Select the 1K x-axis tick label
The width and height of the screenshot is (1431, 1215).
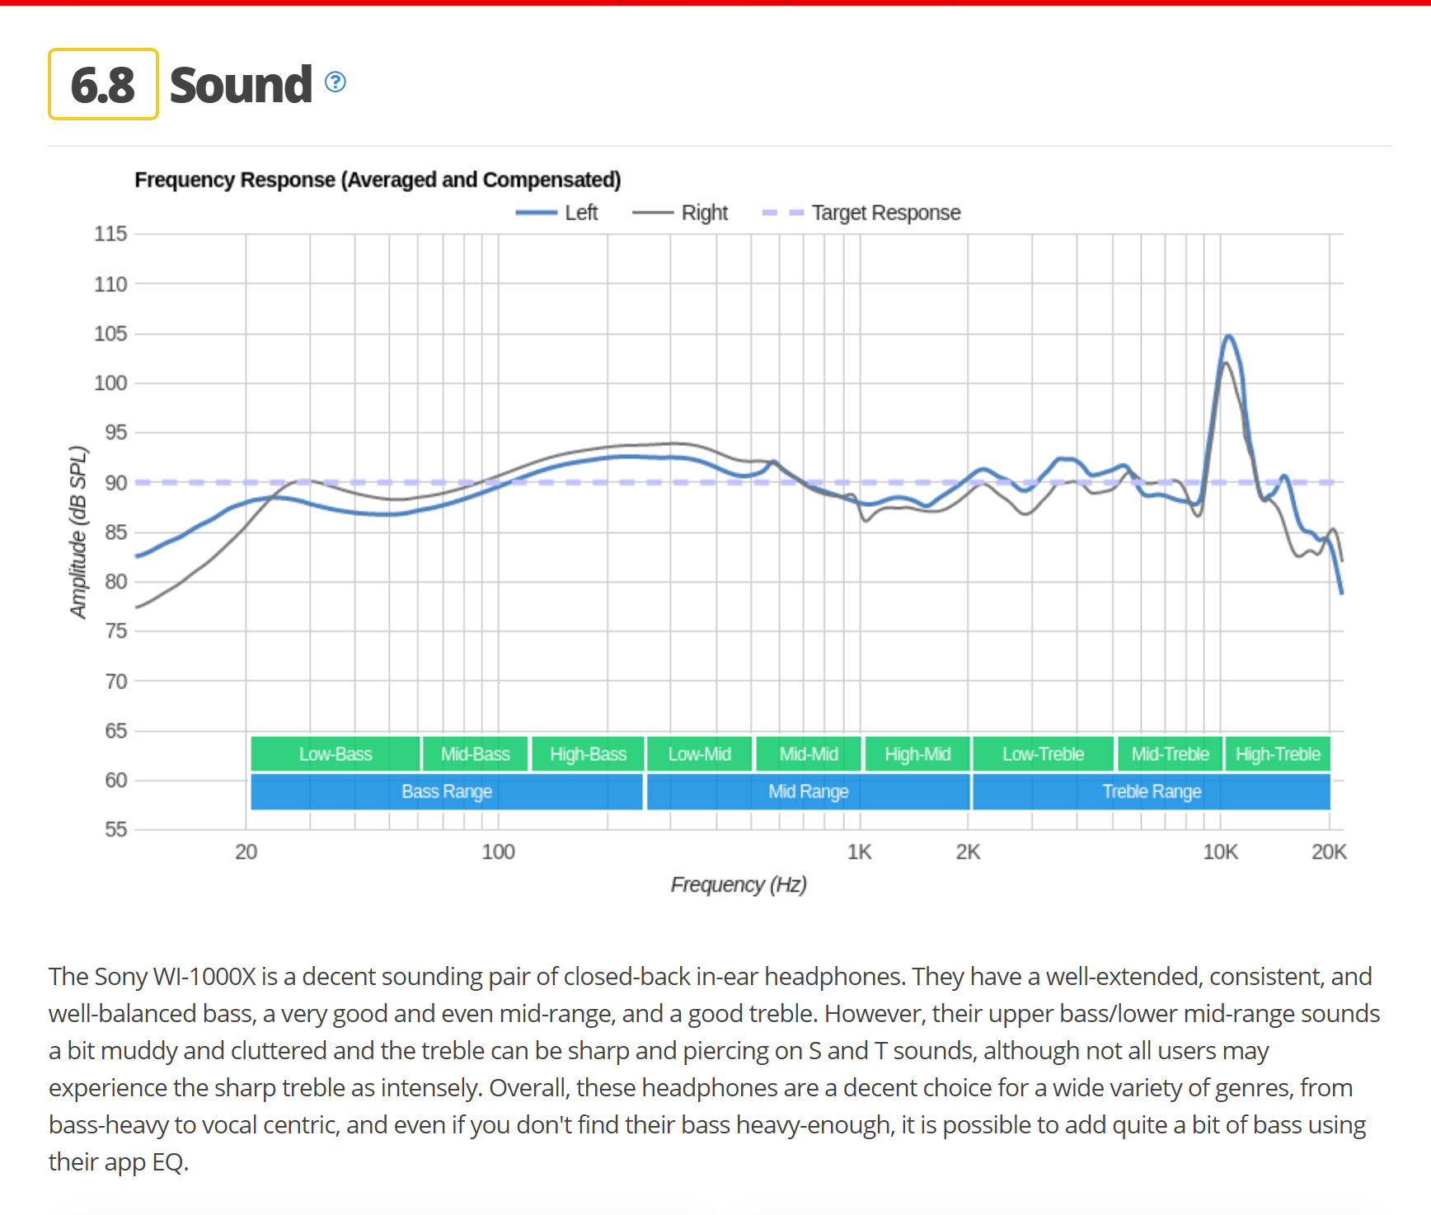[x=859, y=851]
